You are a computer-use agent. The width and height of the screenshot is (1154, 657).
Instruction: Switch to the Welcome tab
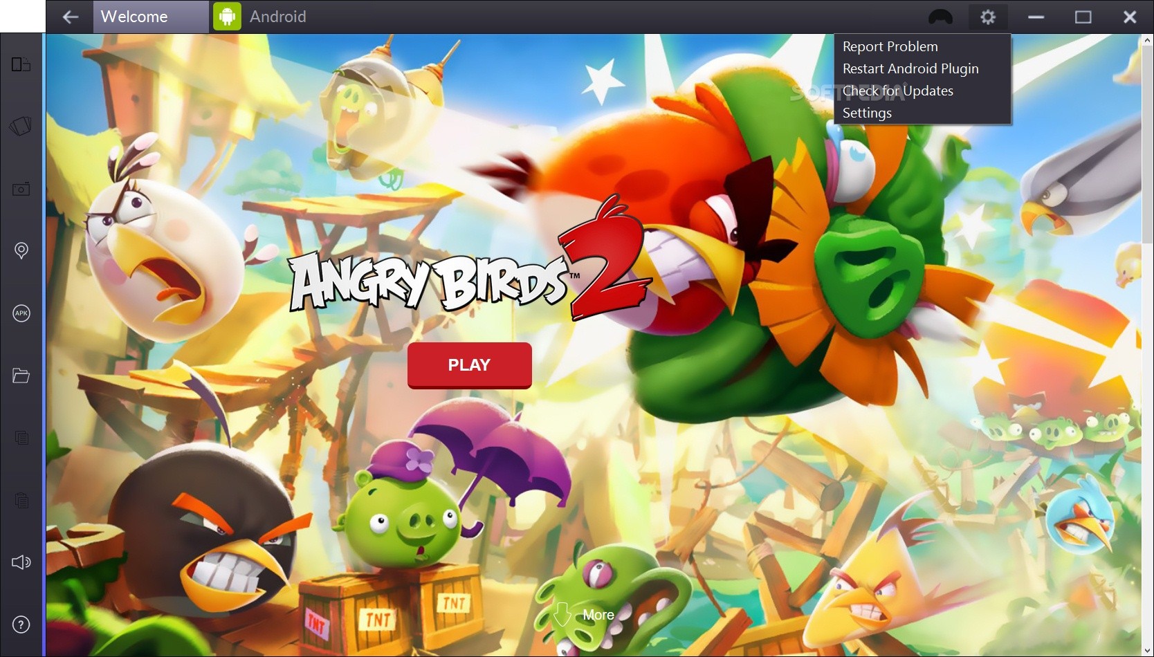(x=151, y=17)
